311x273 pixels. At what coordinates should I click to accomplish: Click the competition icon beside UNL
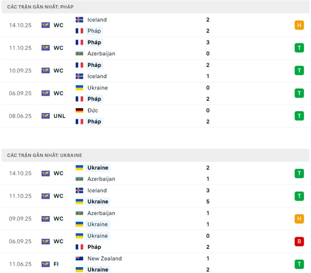pos(46,116)
